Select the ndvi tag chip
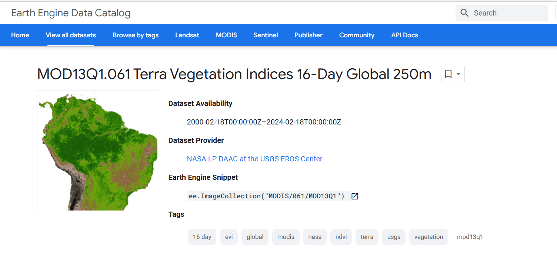This screenshot has height=260, width=557. tap(341, 237)
